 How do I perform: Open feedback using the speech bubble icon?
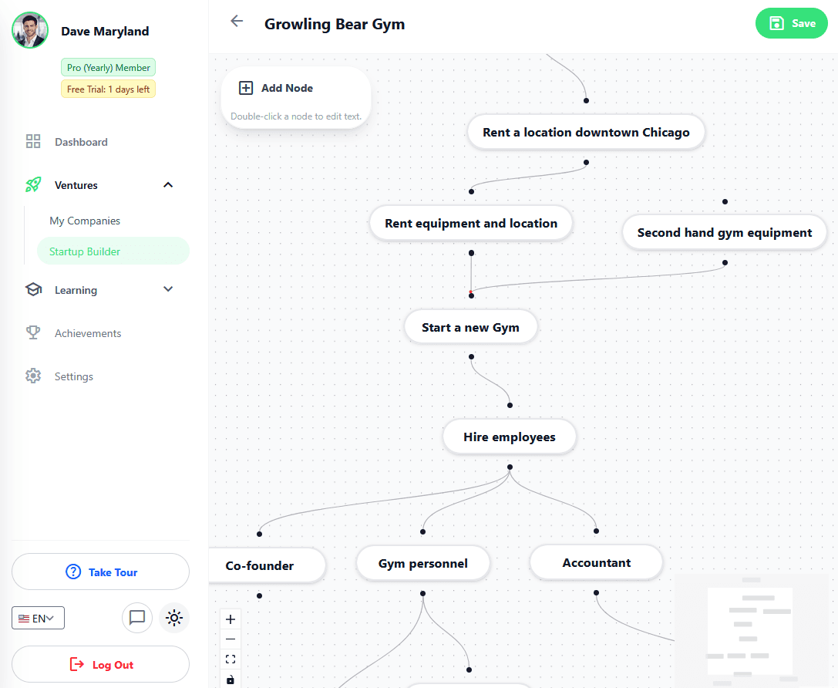click(137, 618)
